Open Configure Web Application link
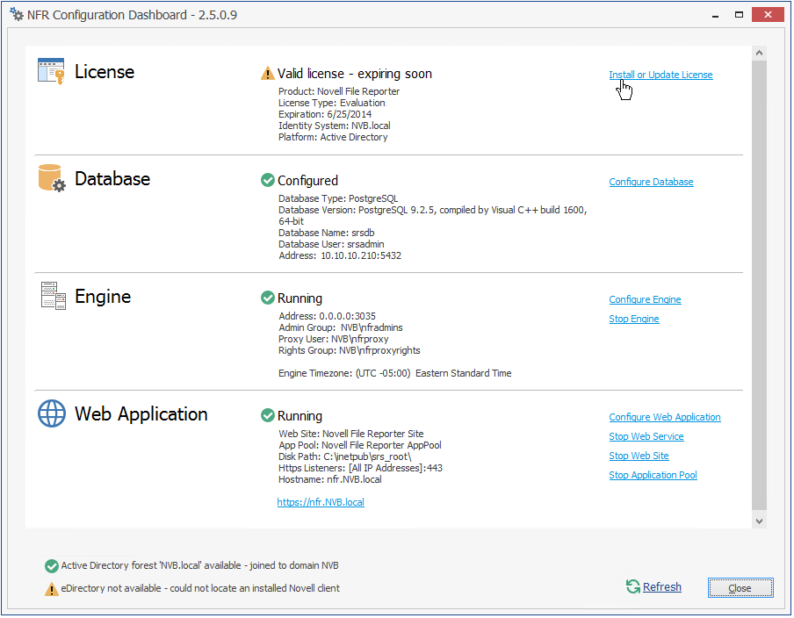Image resolution: width=794 pixels, height=618 pixels. (x=665, y=417)
